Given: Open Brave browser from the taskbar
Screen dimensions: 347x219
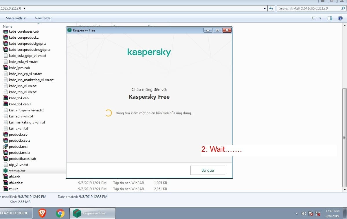Looking at the screenshot, I should tap(42, 213).
